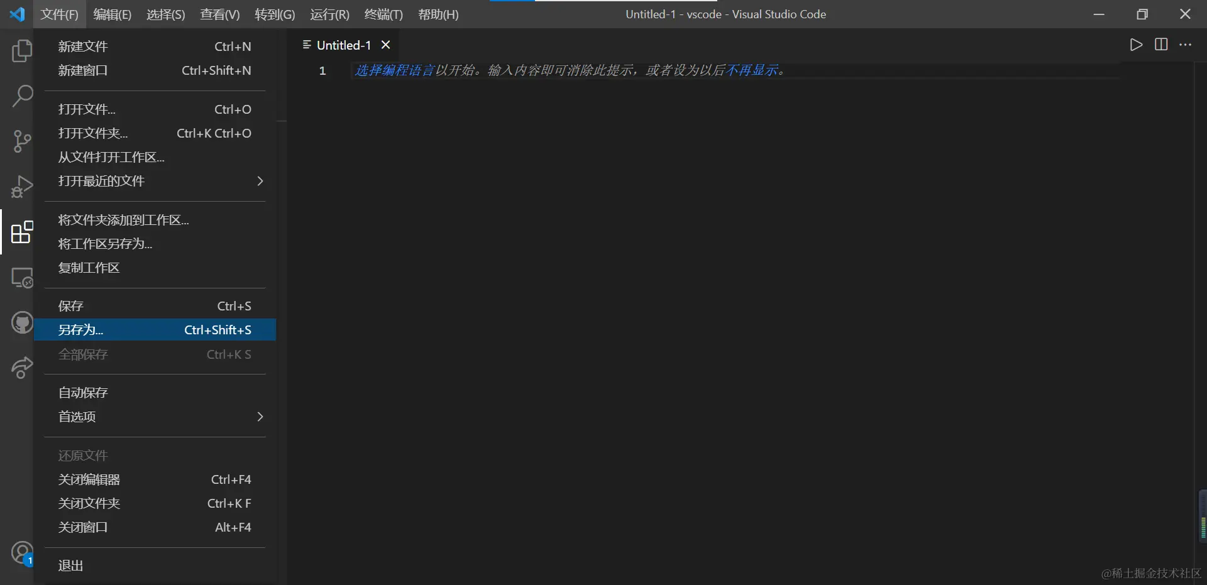Close the Untitled-1 tab with the X
1207x585 pixels.
[385, 45]
